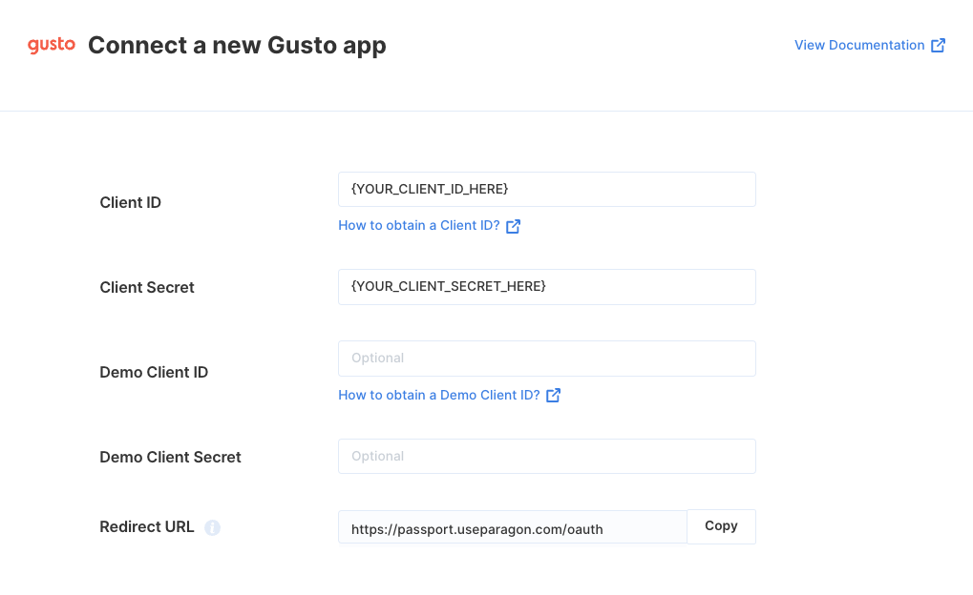Select the Client Secret input field
Image resolution: width=973 pixels, height=595 pixels.
pos(547,287)
